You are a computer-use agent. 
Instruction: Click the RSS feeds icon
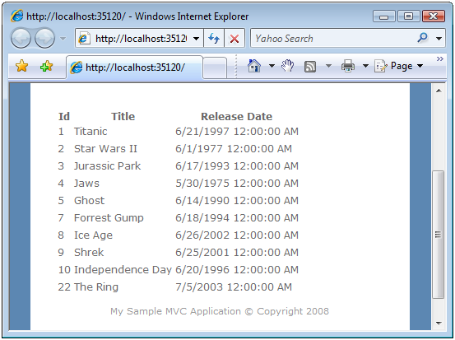310,67
